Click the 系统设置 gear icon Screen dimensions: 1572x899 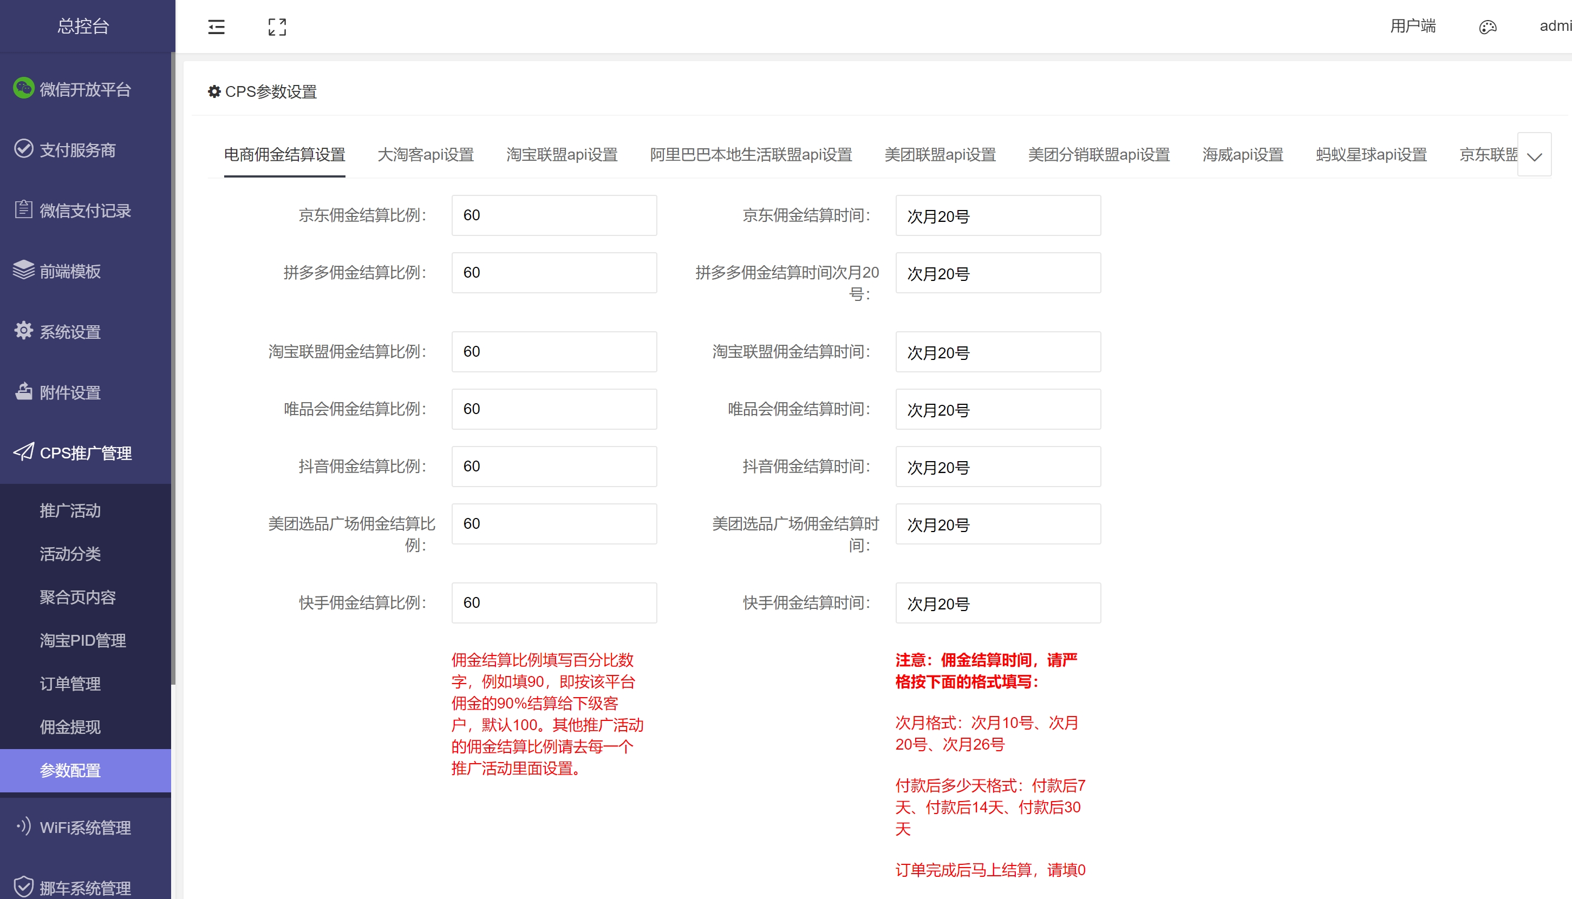[23, 330]
